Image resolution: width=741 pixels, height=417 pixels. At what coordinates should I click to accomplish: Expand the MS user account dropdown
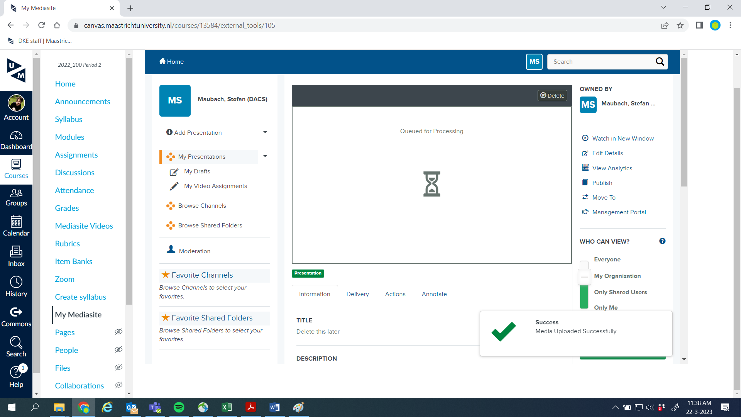click(534, 61)
